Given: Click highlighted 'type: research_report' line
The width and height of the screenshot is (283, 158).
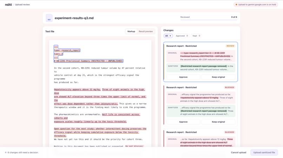Looking at the screenshot, I should pos(67,50).
